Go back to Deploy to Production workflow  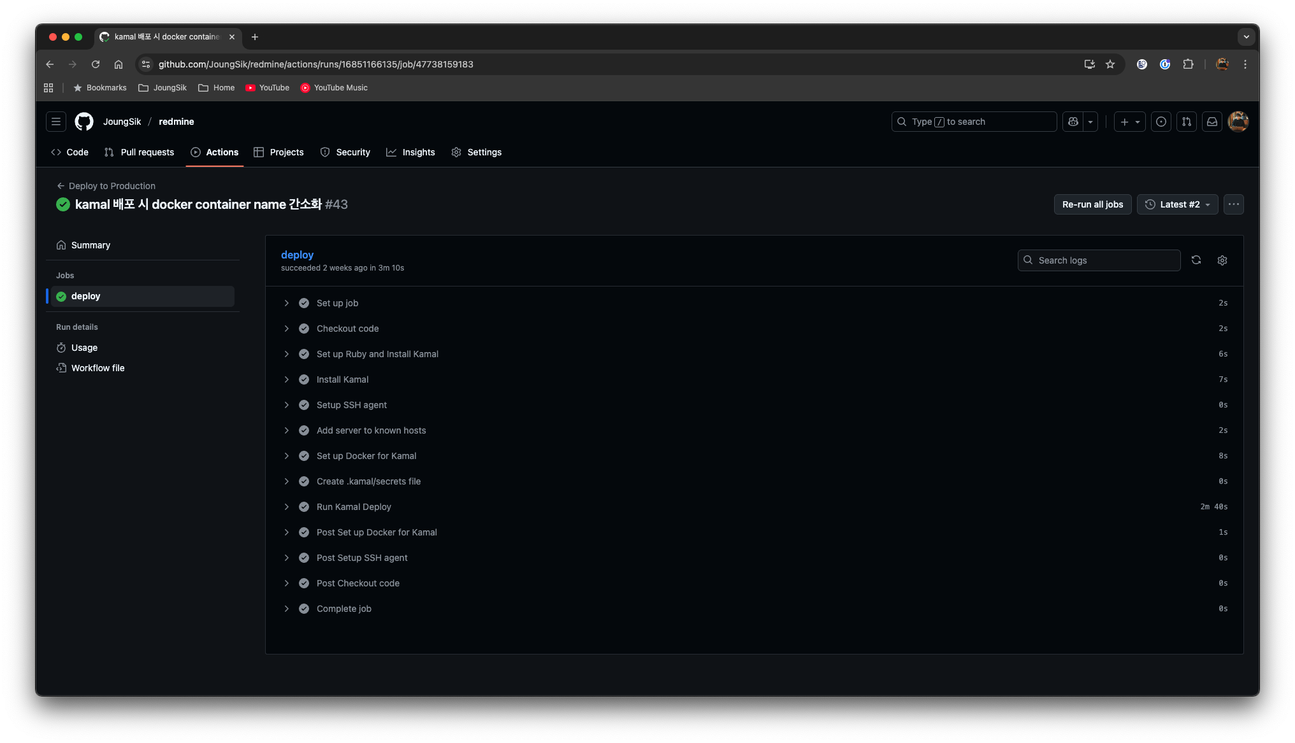point(106,186)
